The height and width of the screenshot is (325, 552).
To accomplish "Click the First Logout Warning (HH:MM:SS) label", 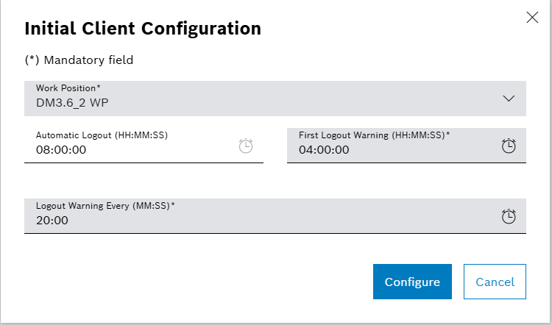I will 374,135.
